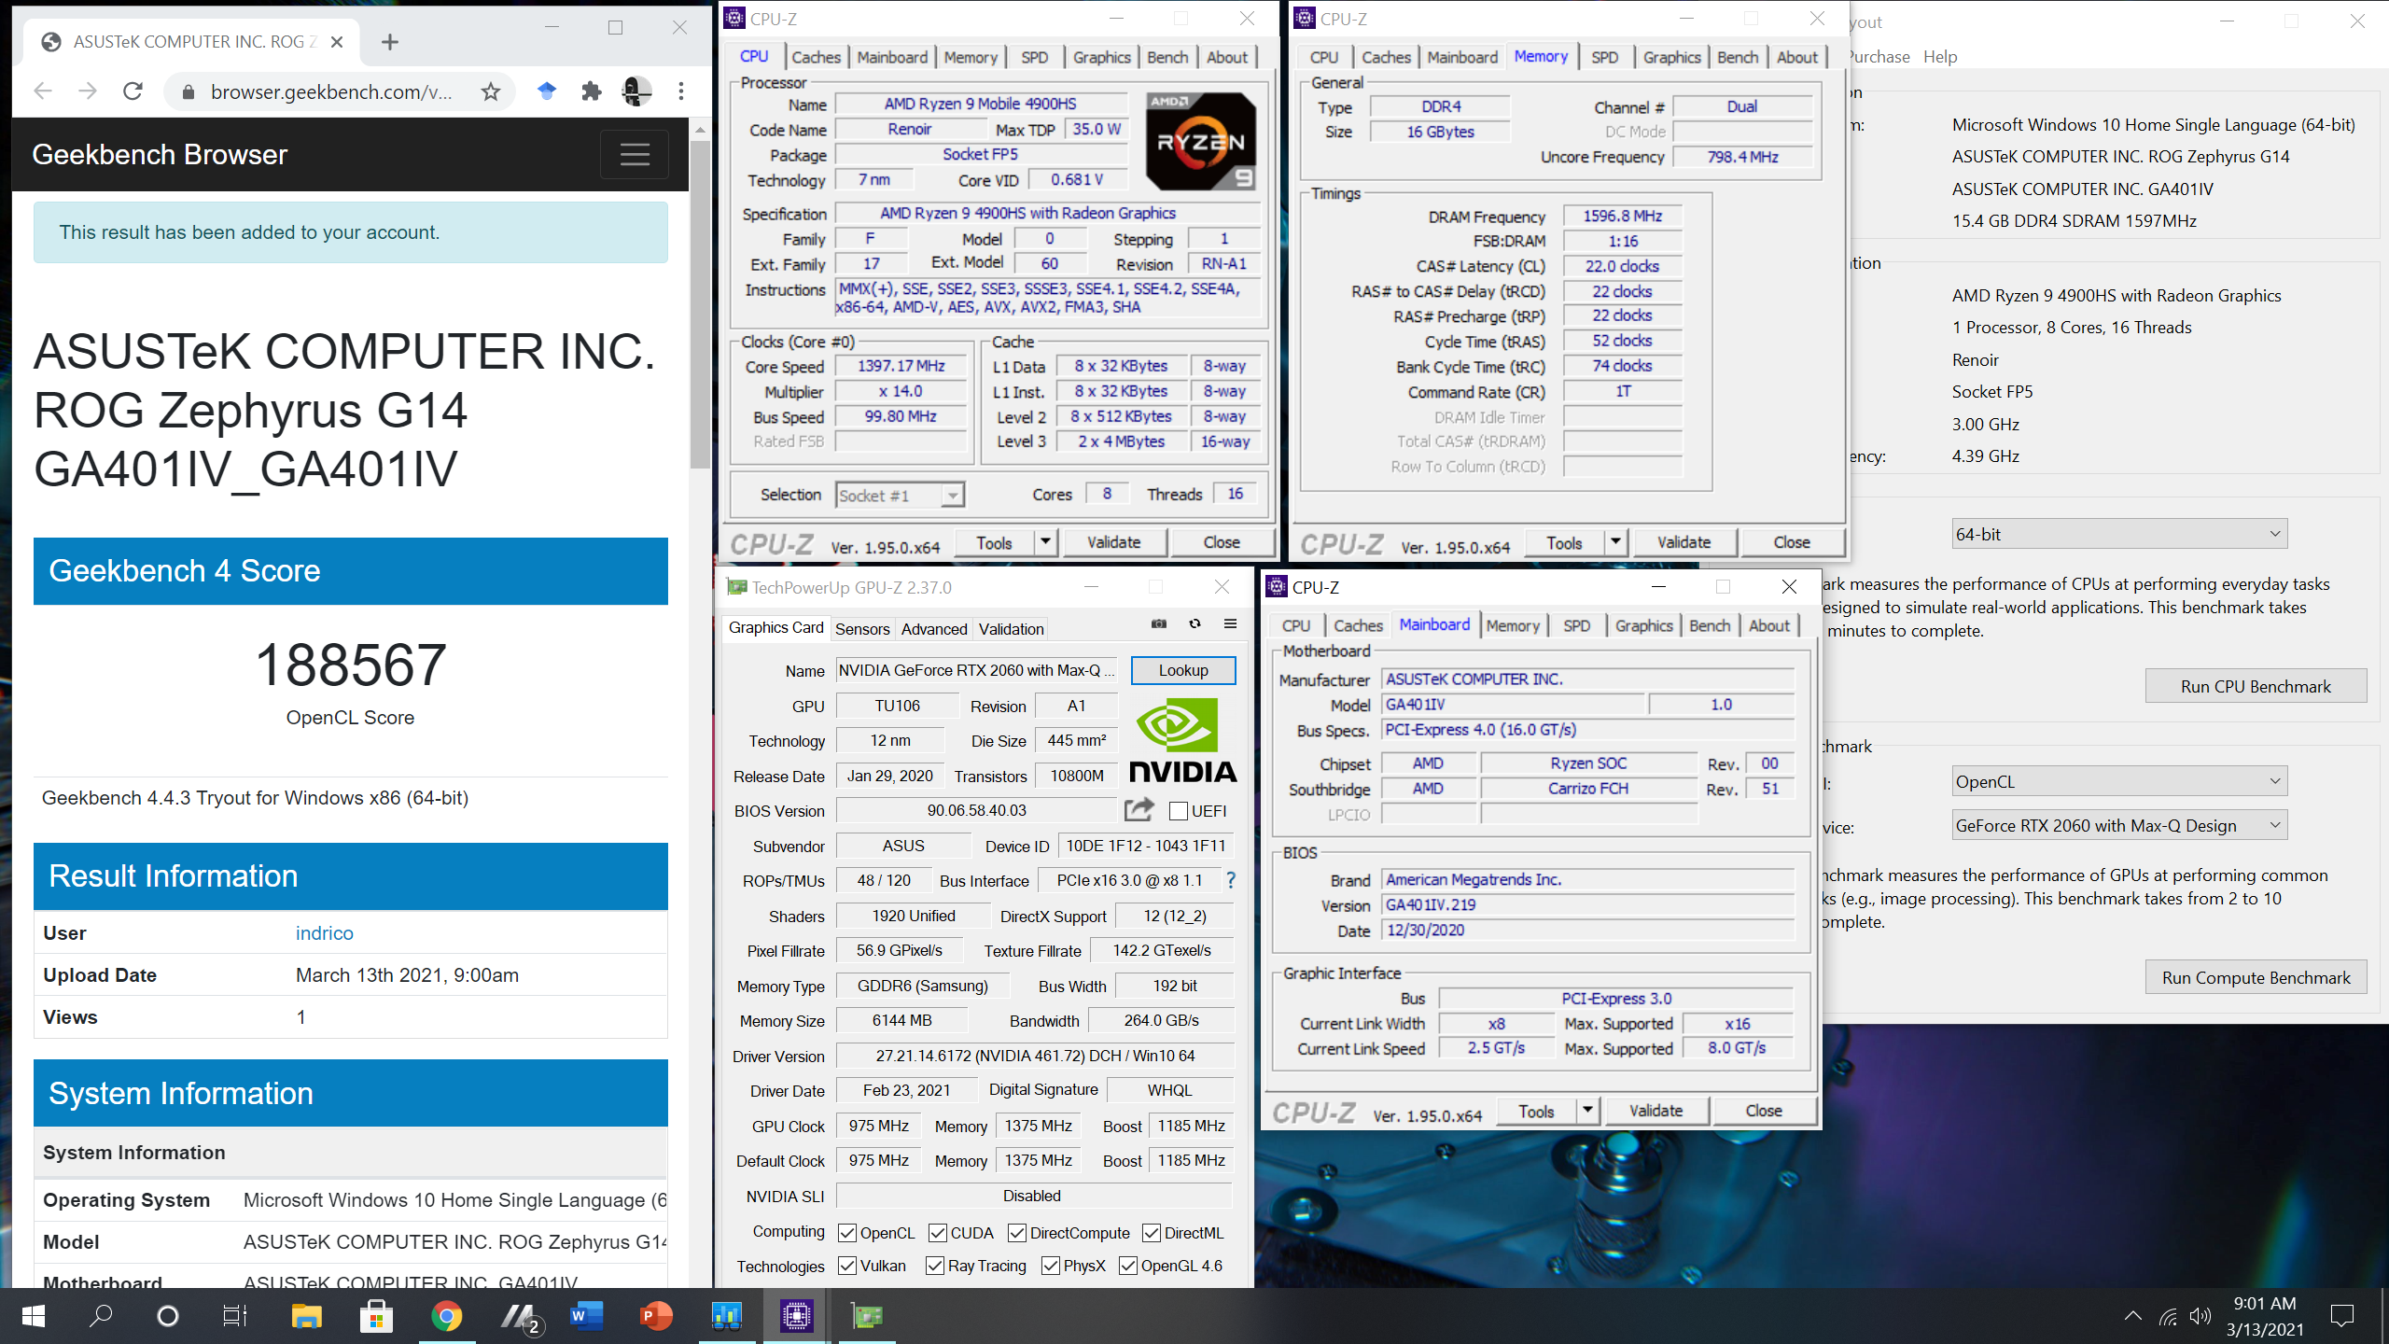Toggle the CUDA computing checkbox
This screenshot has height=1344, width=2389.
[x=938, y=1233]
